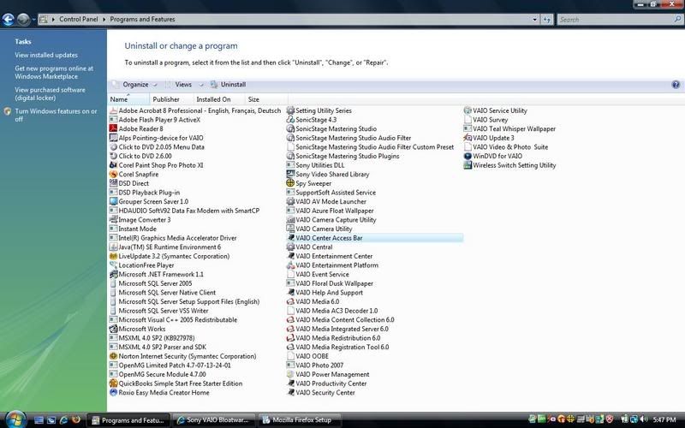Select Microsoft SQL Server 2005 entry

click(151, 283)
